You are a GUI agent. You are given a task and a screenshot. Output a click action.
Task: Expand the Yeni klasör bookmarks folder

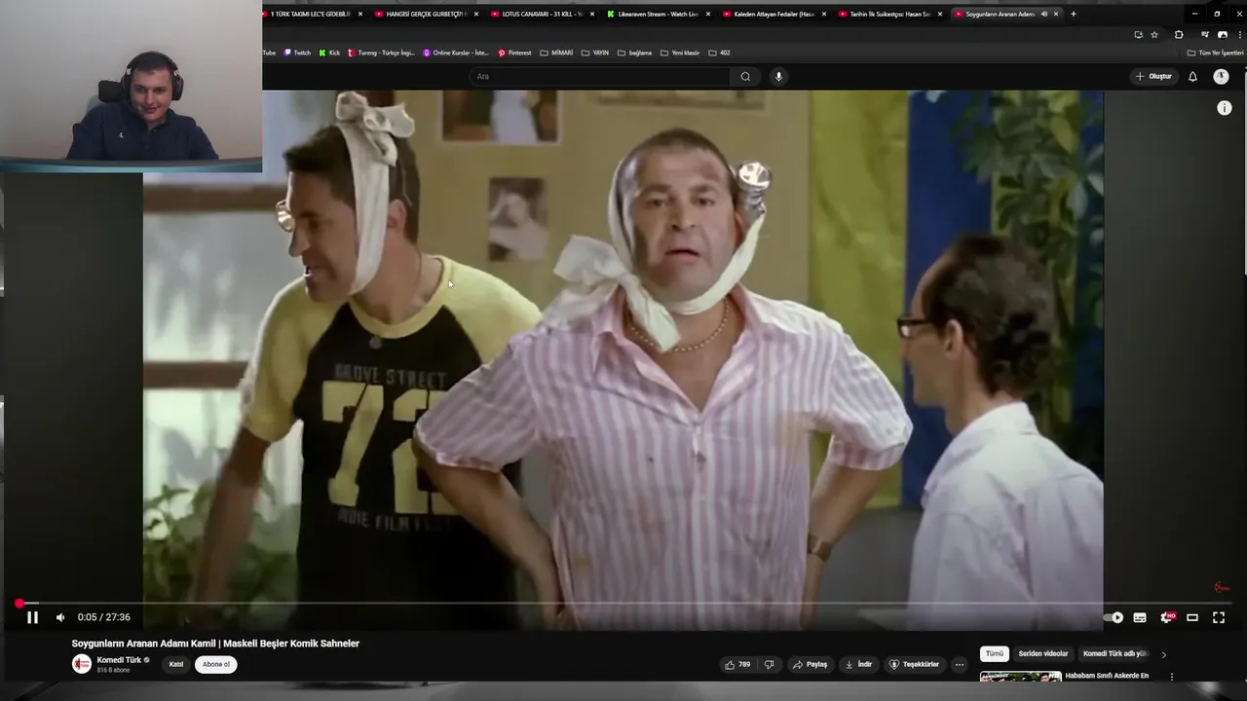click(680, 53)
